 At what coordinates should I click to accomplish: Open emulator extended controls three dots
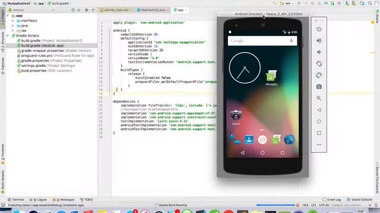[x=319, y=144]
